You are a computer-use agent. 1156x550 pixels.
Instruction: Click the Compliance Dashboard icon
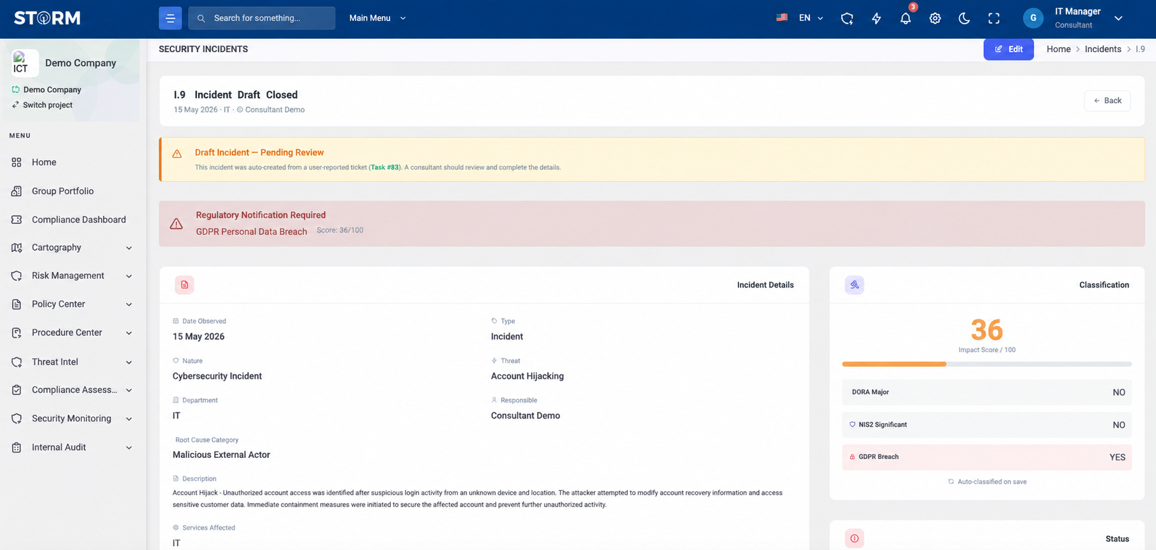click(17, 219)
